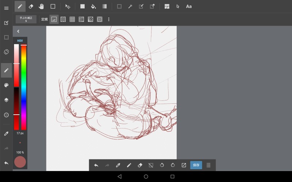Adjust the rainbow hue slider
Screen dimensions: 292x182
coord(24,87)
